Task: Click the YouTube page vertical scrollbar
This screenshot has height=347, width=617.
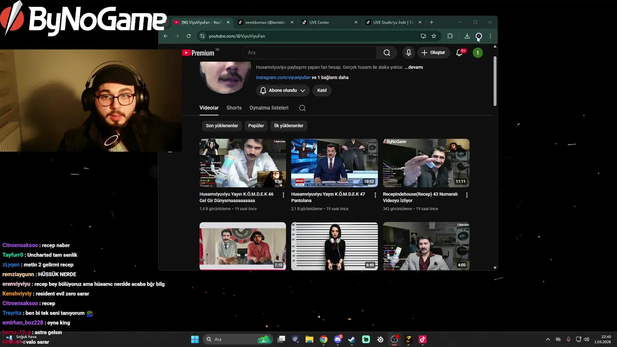Action: coord(495,81)
